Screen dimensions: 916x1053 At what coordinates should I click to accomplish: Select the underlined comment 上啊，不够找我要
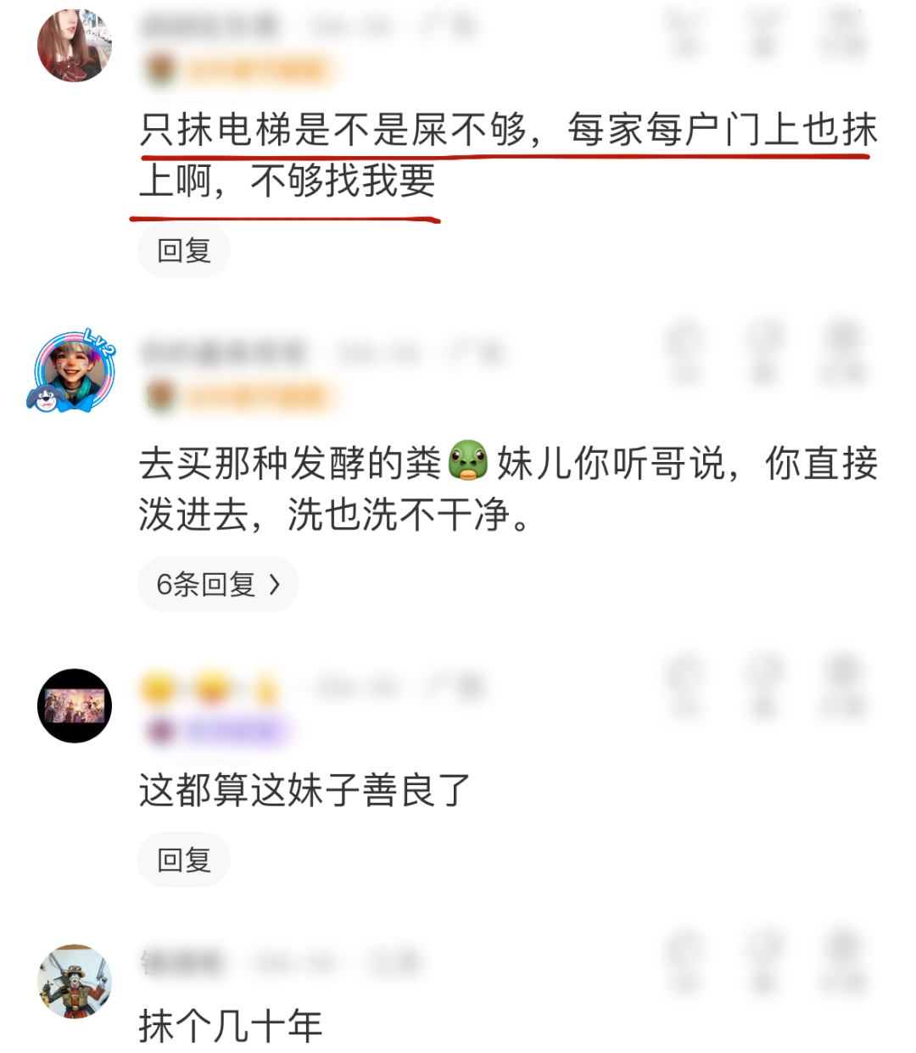[x=288, y=181]
